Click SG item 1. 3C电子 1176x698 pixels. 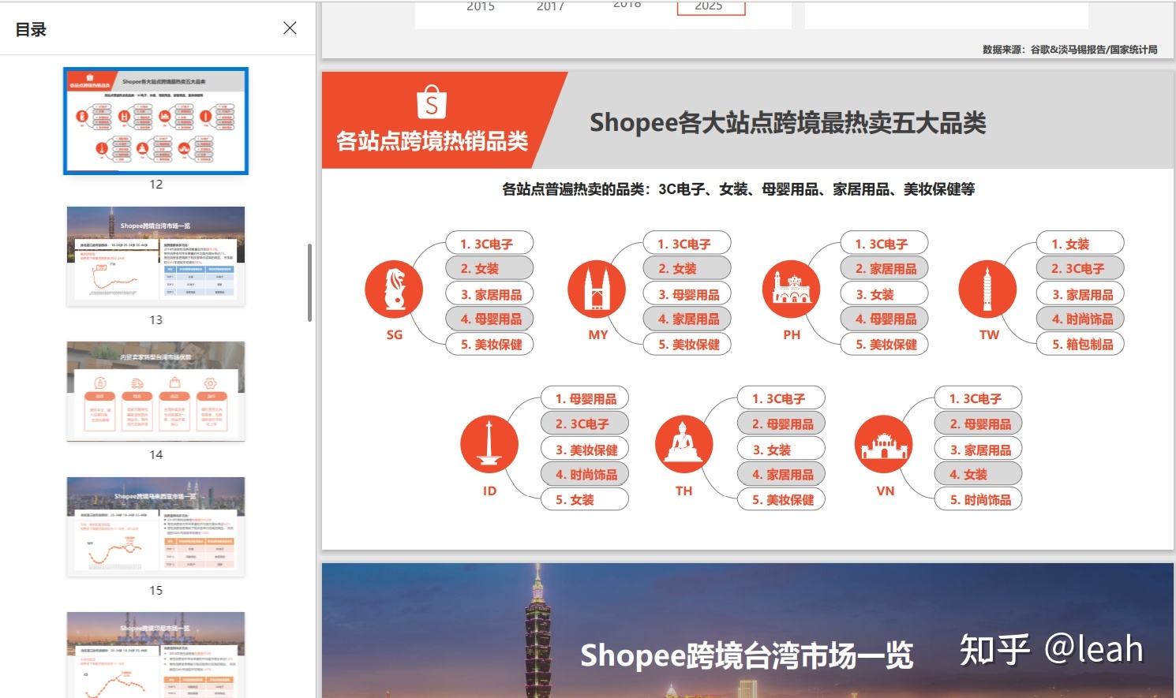pos(490,244)
